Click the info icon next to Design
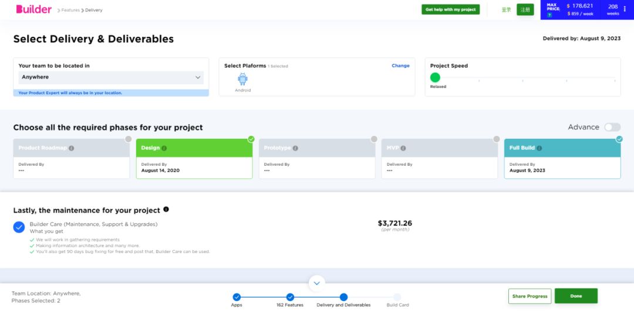The image size is (634, 311). pos(164,148)
